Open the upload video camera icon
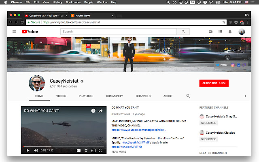259x162 pixels. (x=210, y=32)
